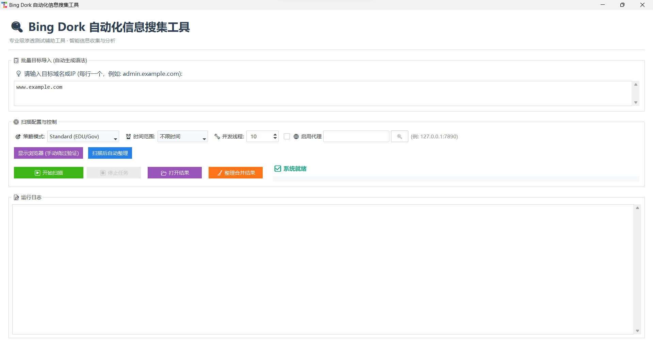Click the clipboard icon of 批量目标导入 section
Image resolution: width=653 pixels, height=346 pixels.
pyautogui.click(x=16, y=60)
